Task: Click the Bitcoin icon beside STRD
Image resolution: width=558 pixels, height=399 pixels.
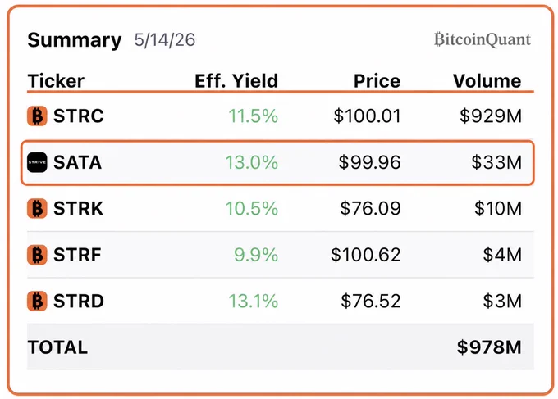Action: coord(37,301)
